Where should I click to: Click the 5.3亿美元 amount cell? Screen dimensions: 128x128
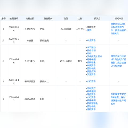pos(30,61)
